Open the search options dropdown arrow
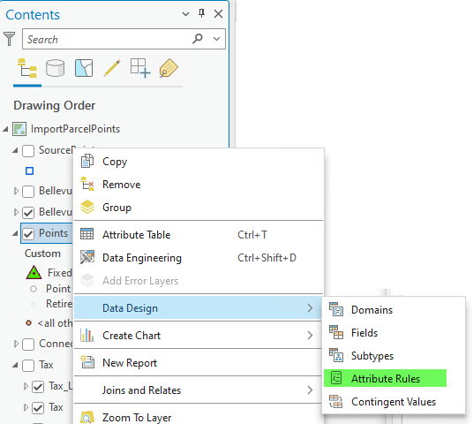 click(x=216, y=39)
